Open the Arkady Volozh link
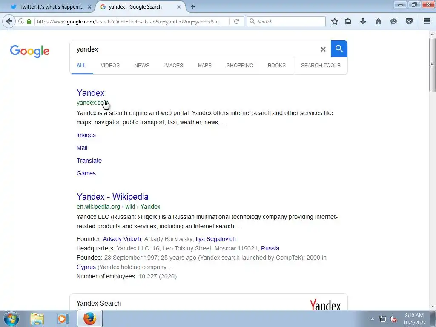This screenshot has height=327, width=436. [122, 239]
